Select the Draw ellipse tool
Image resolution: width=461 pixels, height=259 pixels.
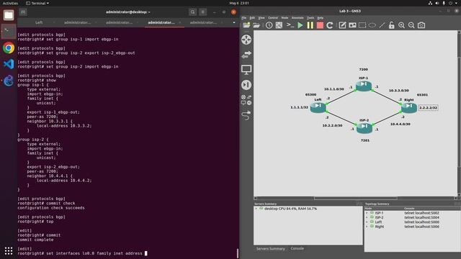pos(372,25)
